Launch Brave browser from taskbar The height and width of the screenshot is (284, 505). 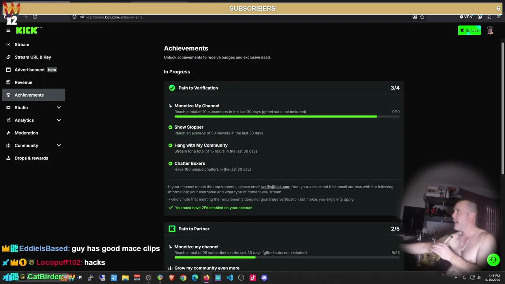tap(172, 278)
